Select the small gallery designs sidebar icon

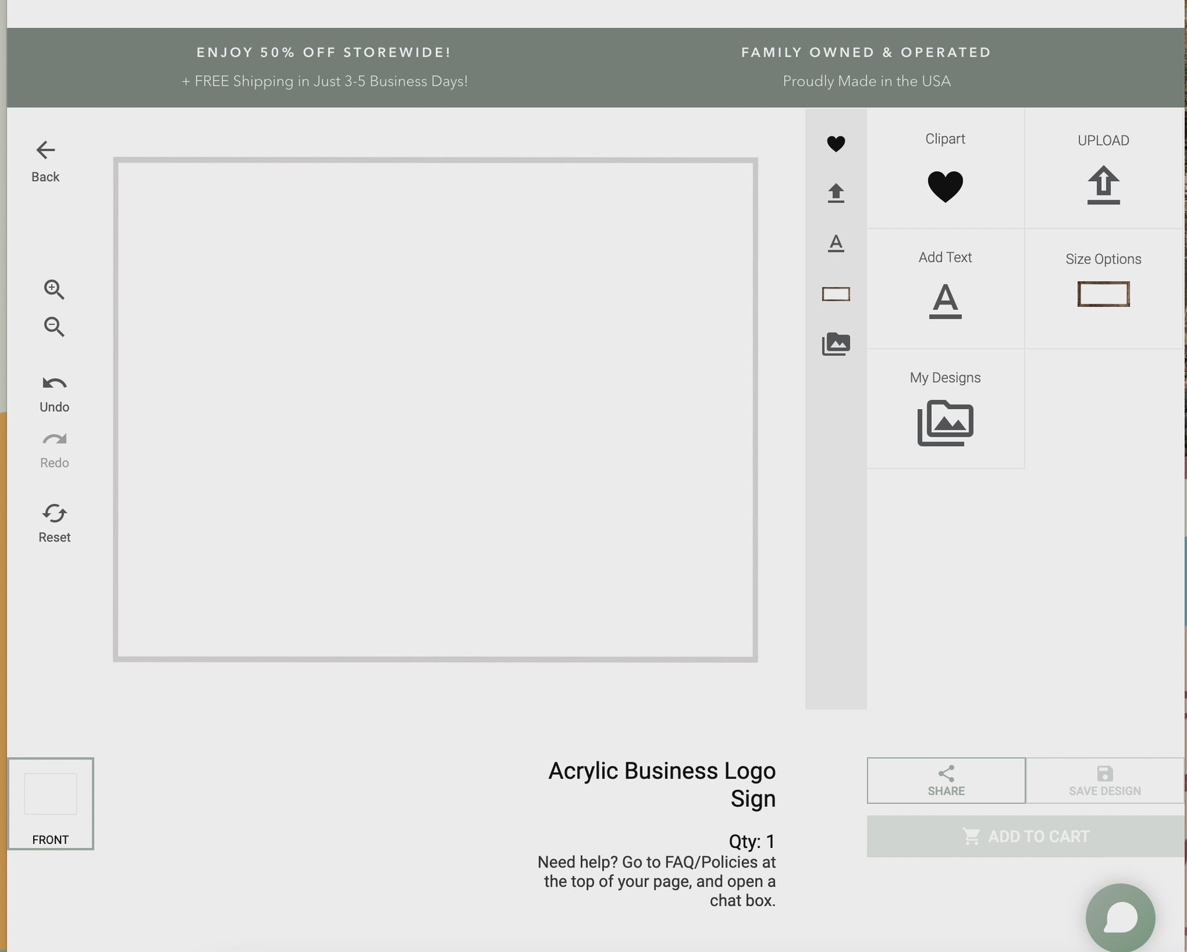coord(836,344)
